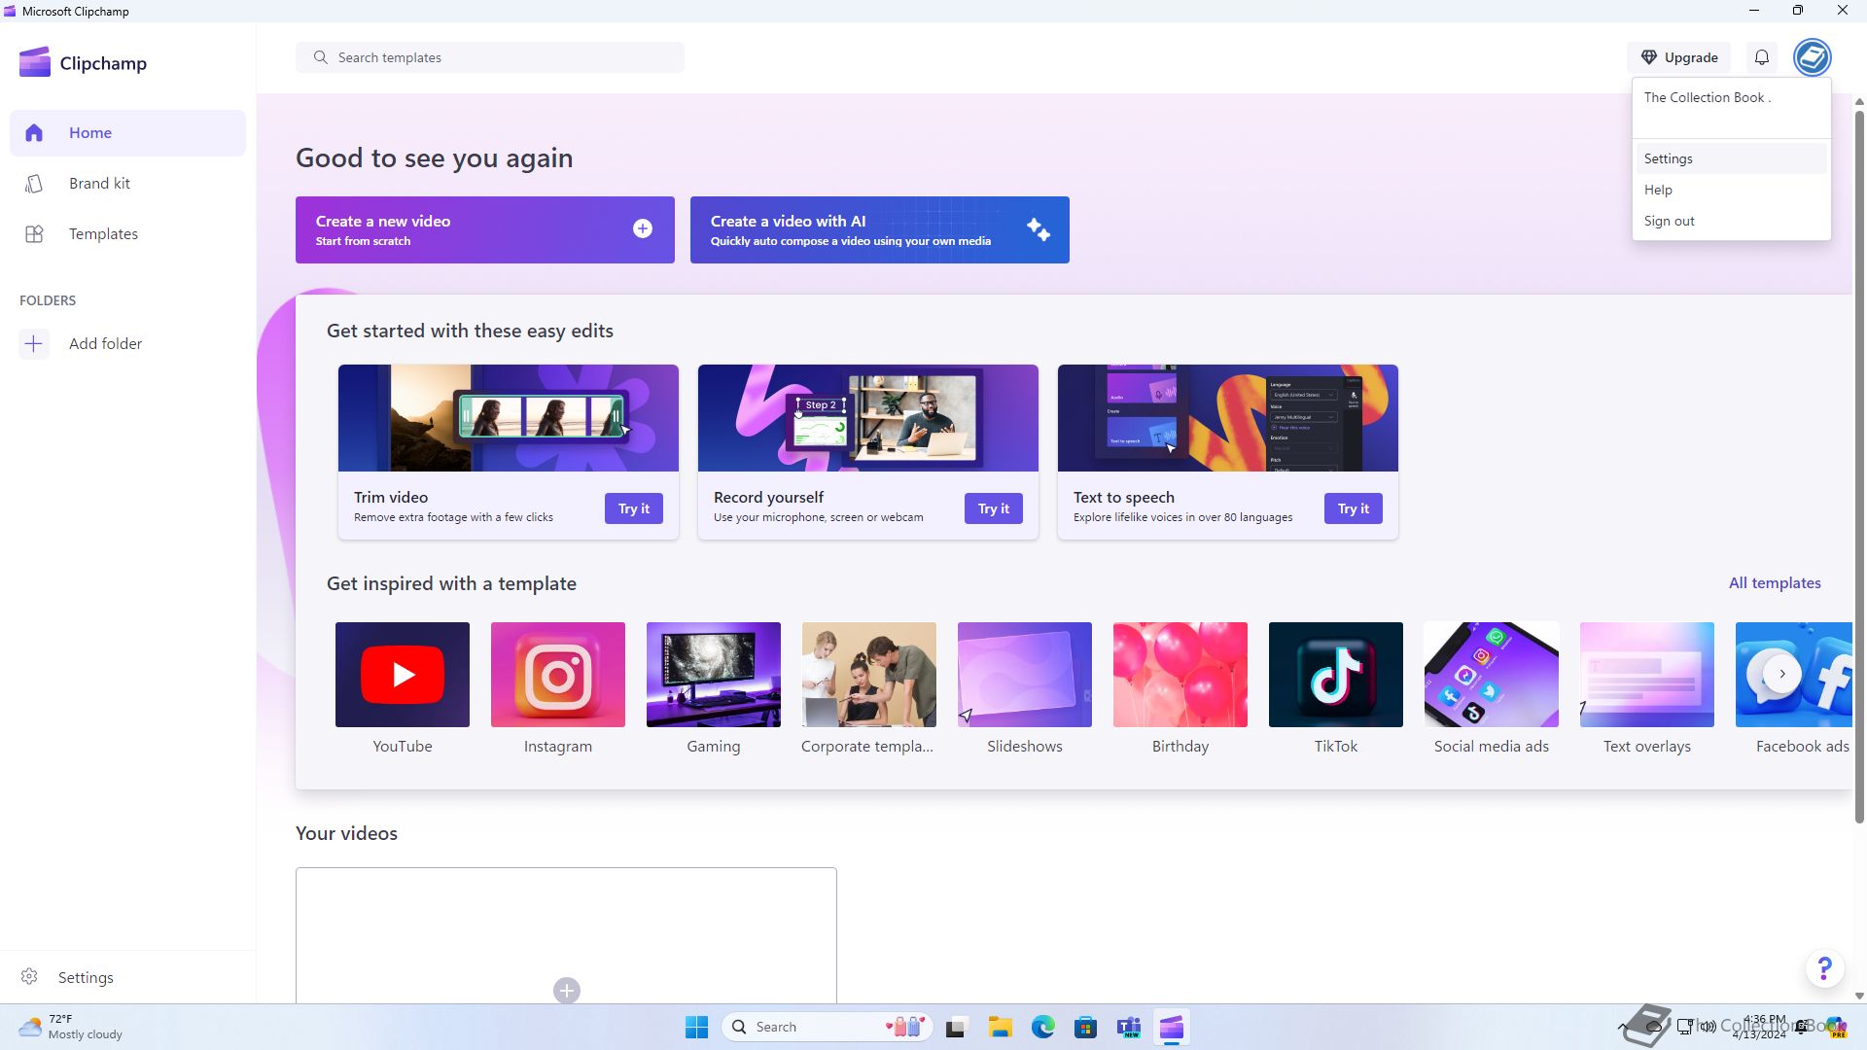The image size is (1867, 1050).
Task: Open the help question mark button
Action: click(1824, 968)
